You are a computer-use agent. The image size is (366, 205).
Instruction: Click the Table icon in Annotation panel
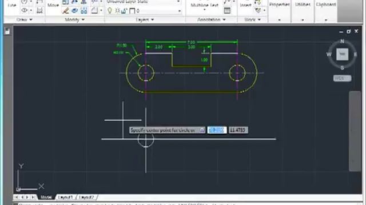tap(227, 10)
